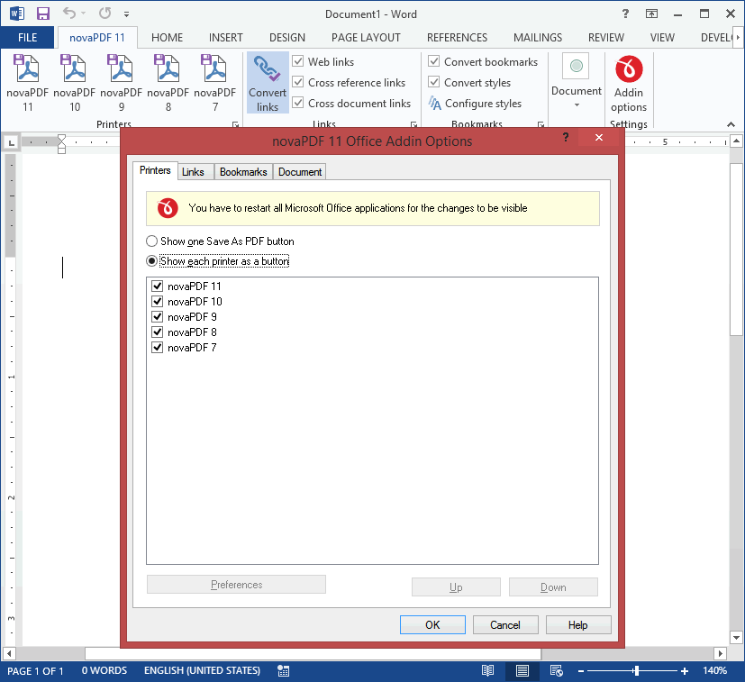Click the Redo/Repeat icon in title bar
The image size is (745, 682).
point(104,14)
